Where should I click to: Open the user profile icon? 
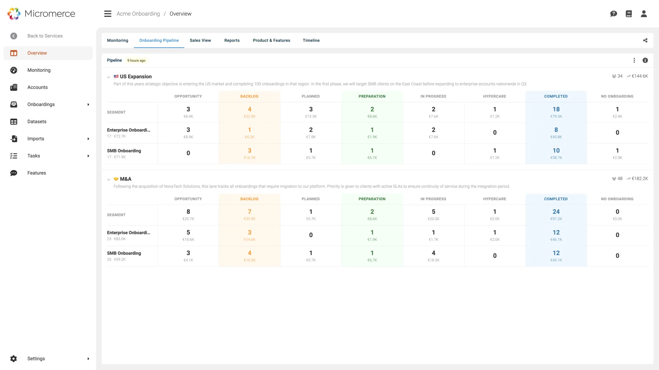pos(644,14)
